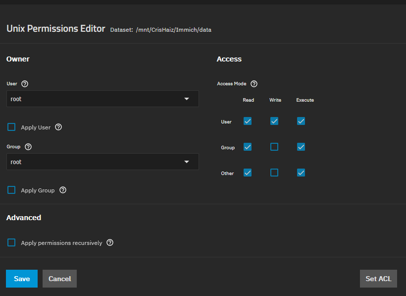Enable Group Write permission checkbox
Viewport: 406px width, 296px height.
tap(274, 147)
